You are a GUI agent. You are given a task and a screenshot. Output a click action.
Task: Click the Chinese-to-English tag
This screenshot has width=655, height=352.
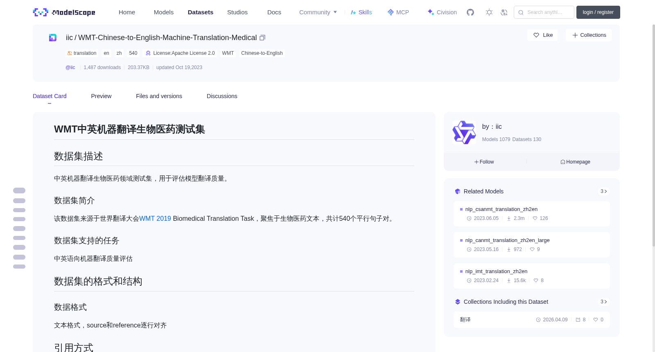(262, 53)
